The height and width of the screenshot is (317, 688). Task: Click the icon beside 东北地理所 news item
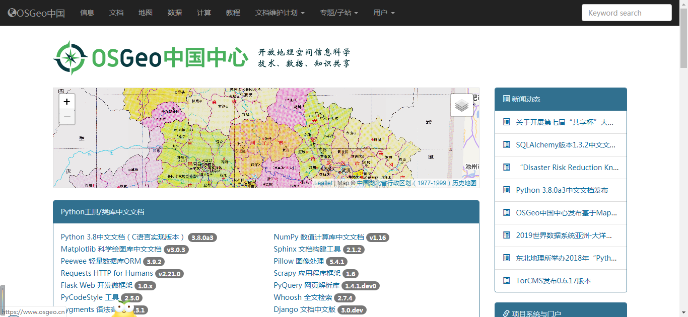(506, 258)
